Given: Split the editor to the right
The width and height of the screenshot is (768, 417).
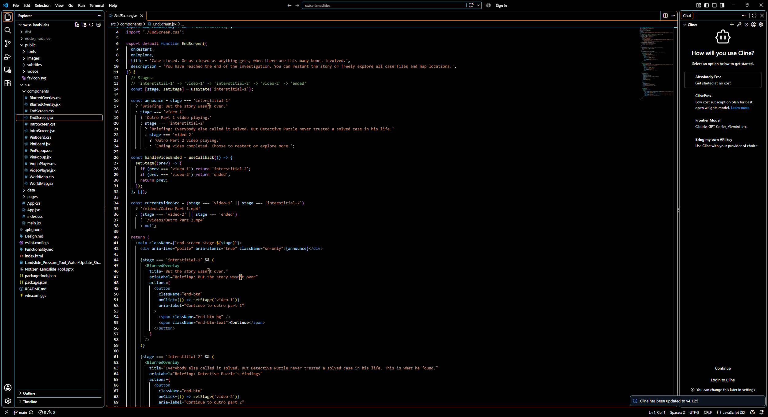Looking at the screenshot, I should pos(665,16).
